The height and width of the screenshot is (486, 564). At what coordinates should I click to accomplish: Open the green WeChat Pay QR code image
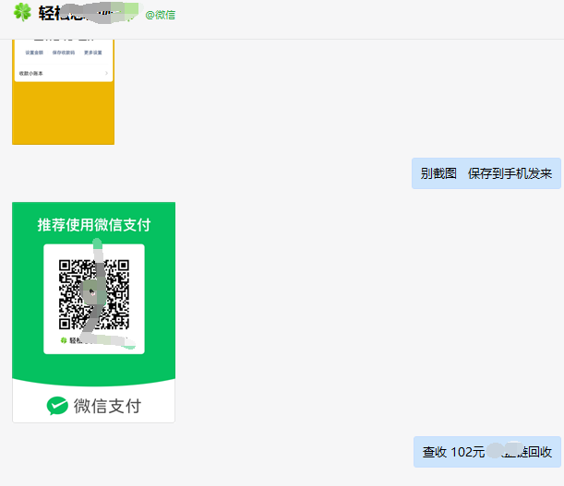pos(94,312)
